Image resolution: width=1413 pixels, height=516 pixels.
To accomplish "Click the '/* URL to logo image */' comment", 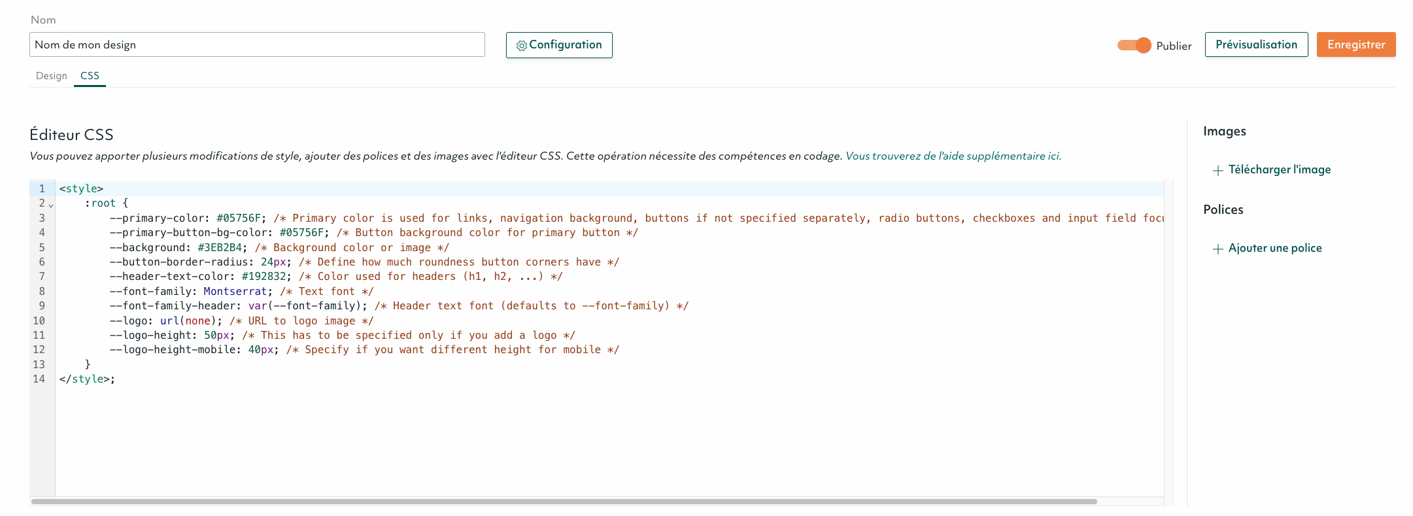I will (x=301, y=321).
